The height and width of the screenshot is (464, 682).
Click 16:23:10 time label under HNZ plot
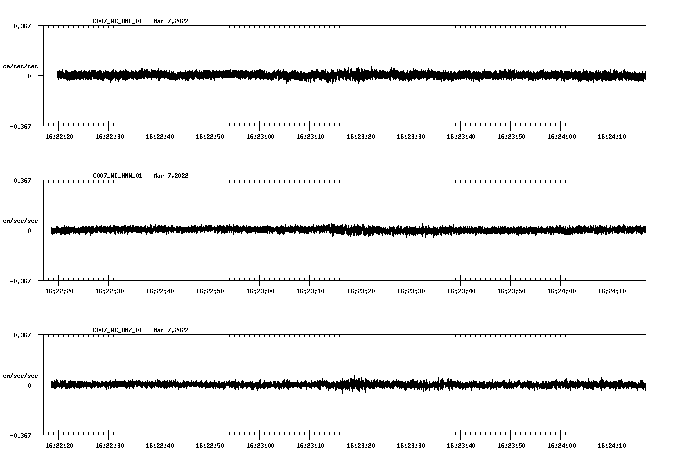click(x=310, y=445)
